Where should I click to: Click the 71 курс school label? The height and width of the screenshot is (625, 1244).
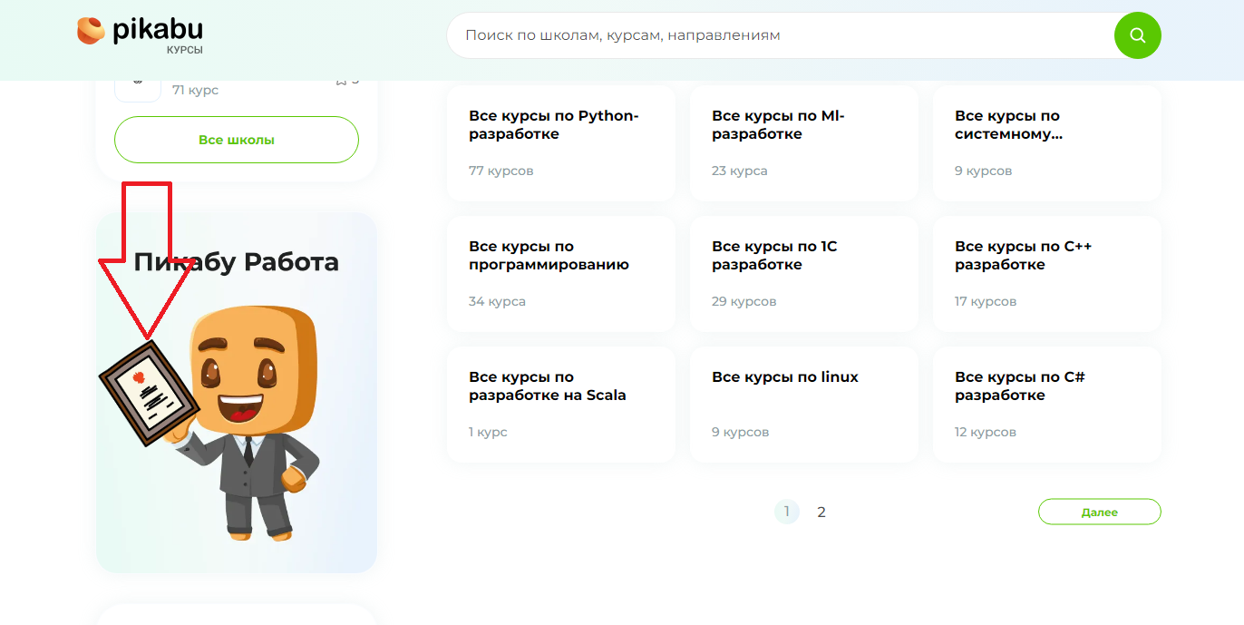tap(195, 90)
